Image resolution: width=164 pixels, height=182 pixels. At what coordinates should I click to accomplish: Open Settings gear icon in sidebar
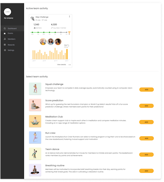[5, 50]
